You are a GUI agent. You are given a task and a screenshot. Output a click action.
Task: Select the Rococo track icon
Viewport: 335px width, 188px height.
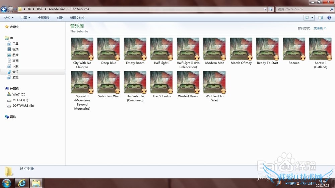(294, 49)
